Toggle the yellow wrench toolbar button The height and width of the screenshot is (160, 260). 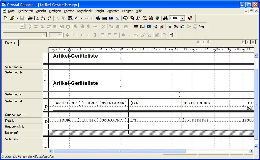pos(172,35)
